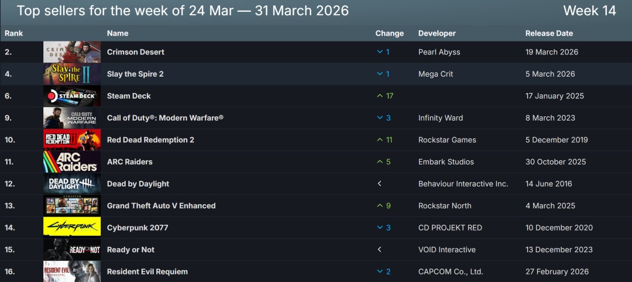Sort by the Name column header
Screen dimensions: 632x282
(118, 33)
